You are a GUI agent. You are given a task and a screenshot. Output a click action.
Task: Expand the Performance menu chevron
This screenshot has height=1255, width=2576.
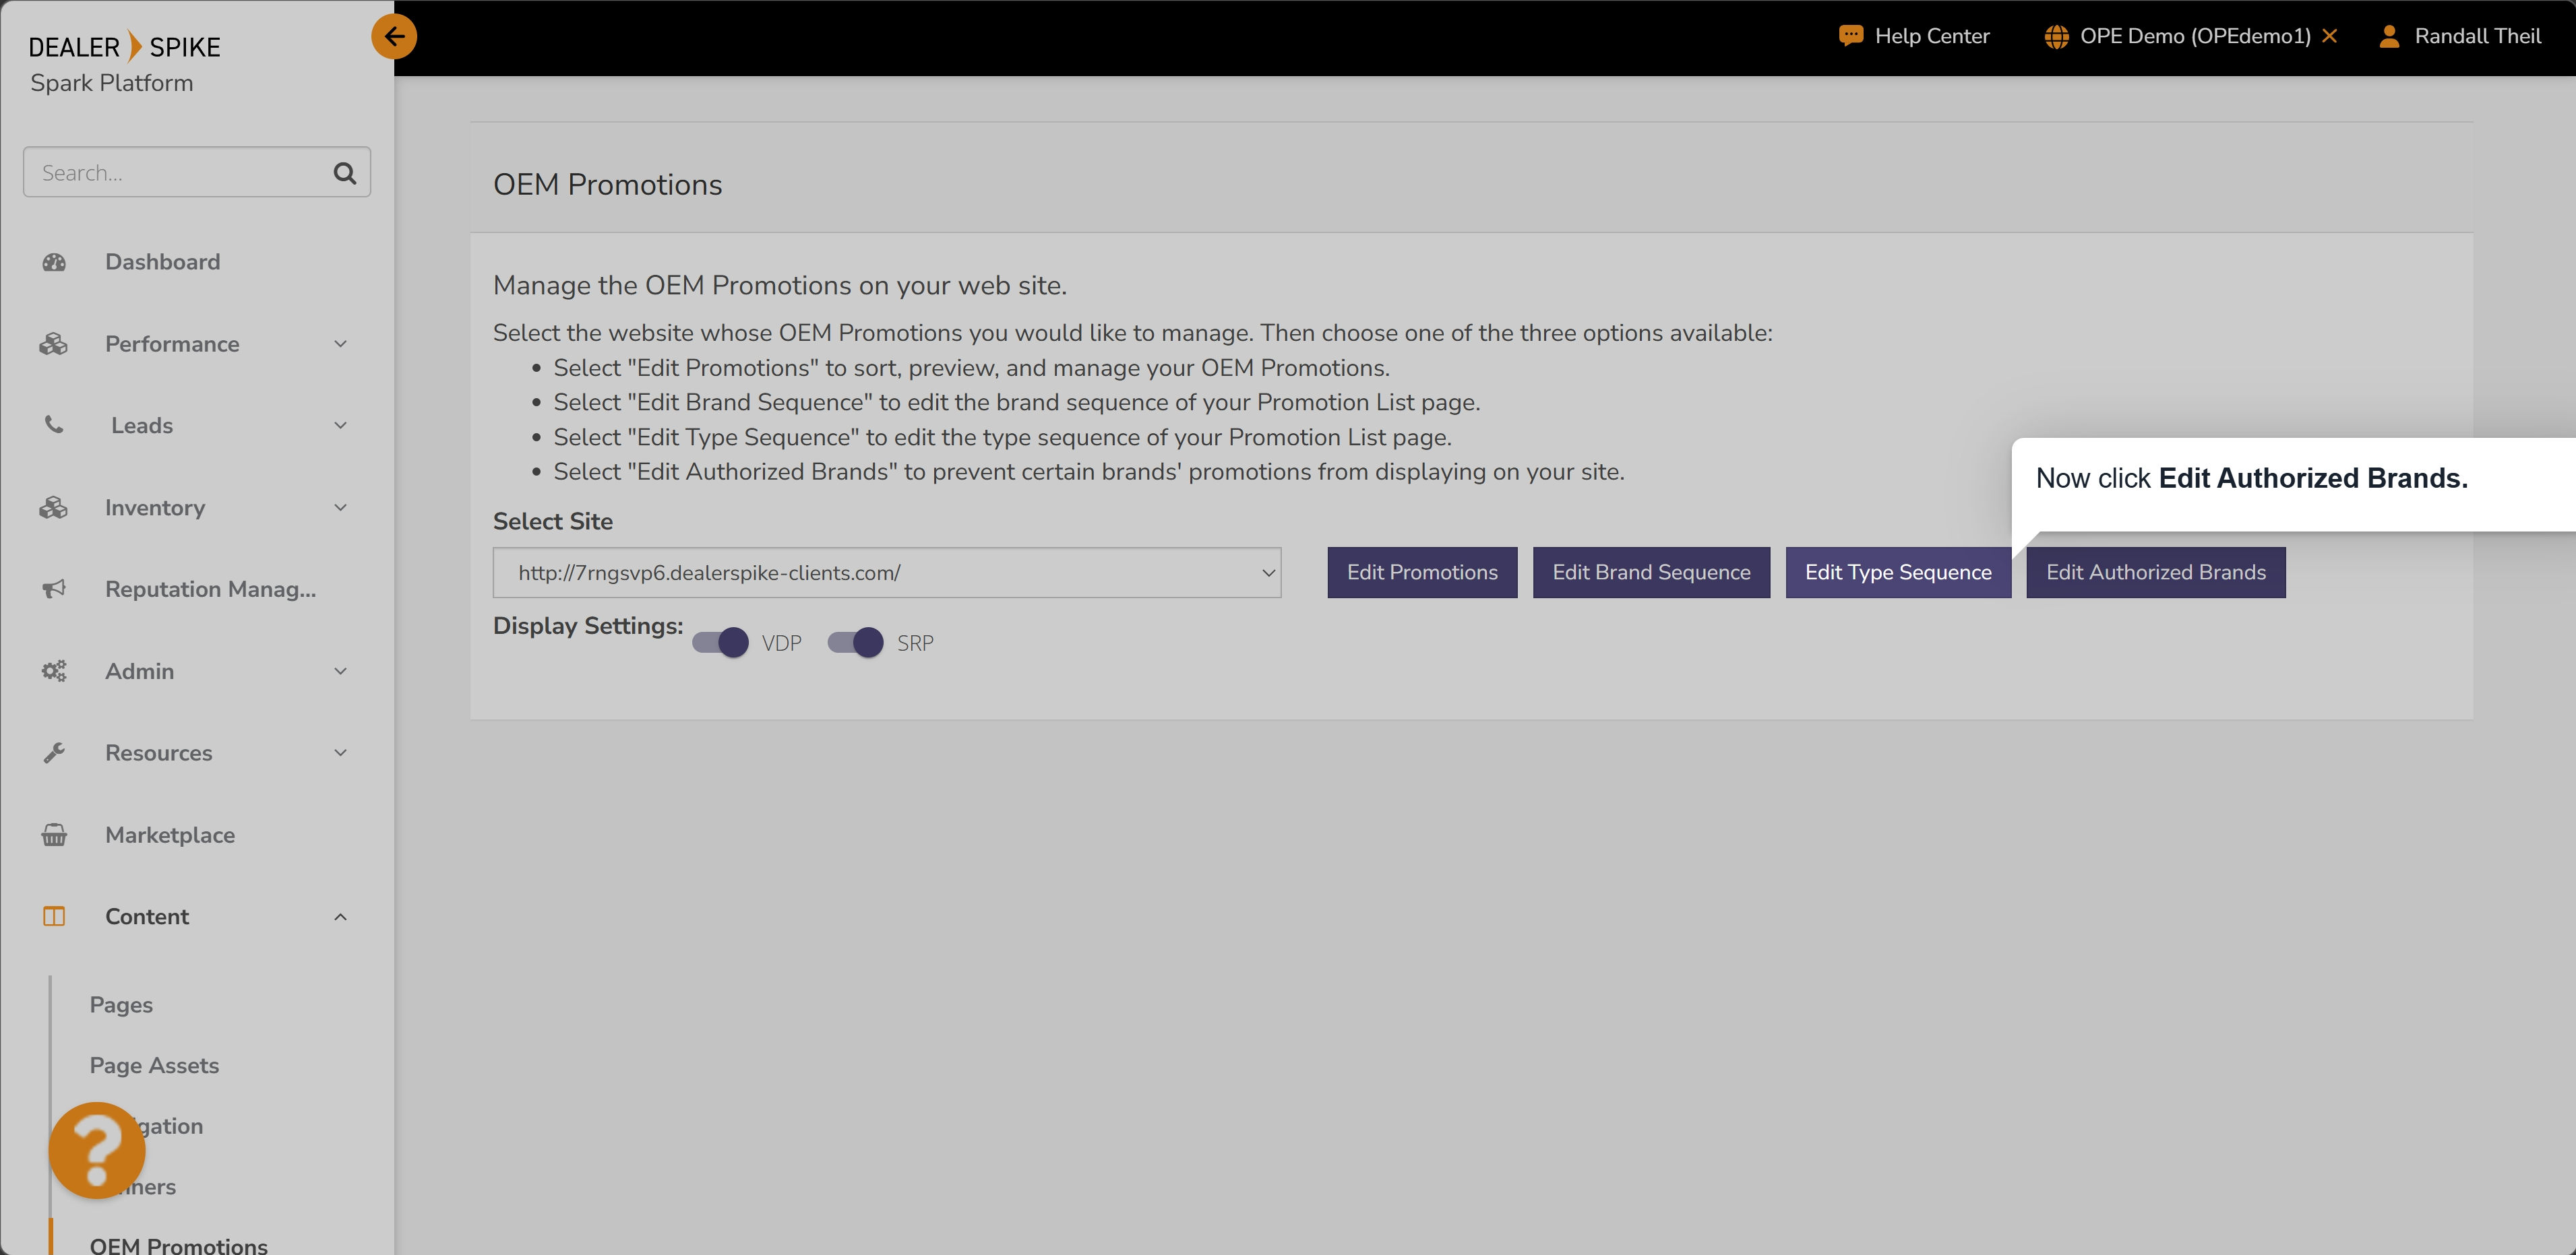340,344
